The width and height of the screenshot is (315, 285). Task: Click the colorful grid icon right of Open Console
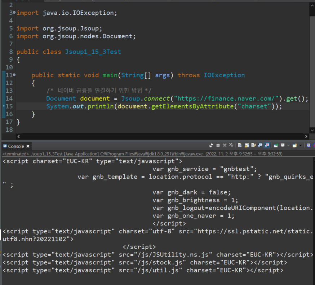[x=309, y=145]
